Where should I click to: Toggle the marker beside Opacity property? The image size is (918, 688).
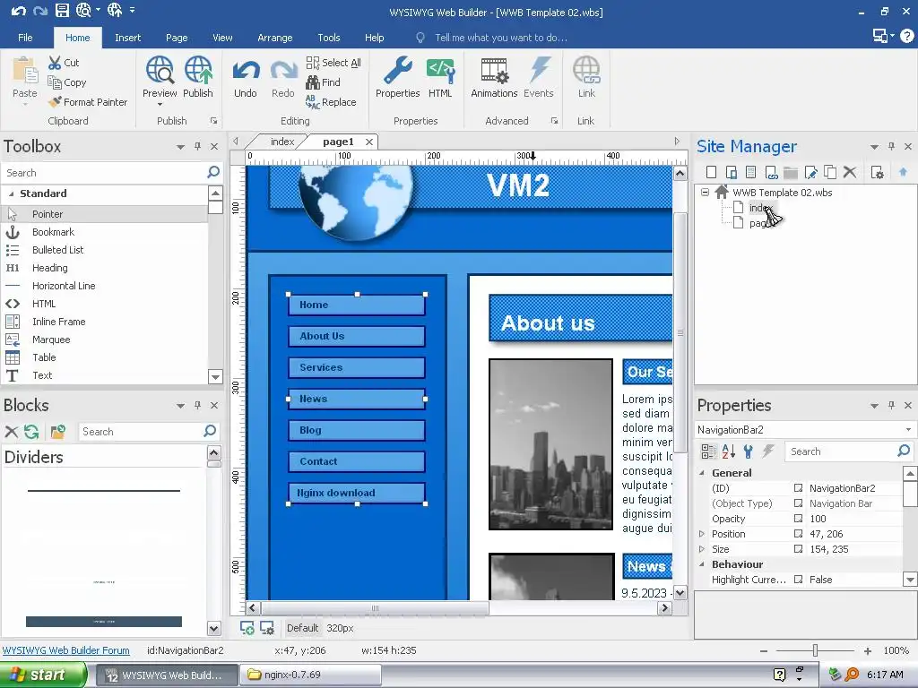798,519
